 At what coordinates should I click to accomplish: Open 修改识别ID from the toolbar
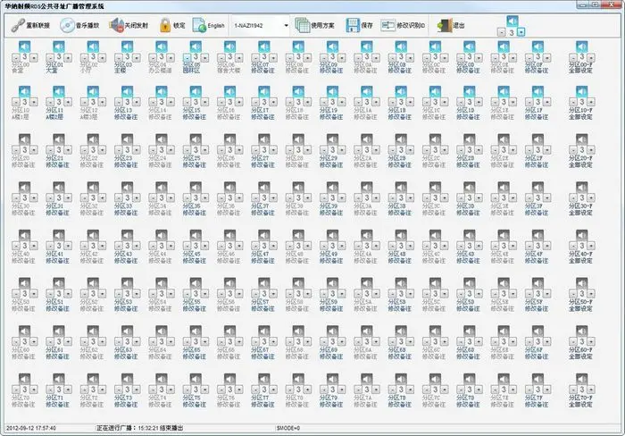(x=390, y=26)
